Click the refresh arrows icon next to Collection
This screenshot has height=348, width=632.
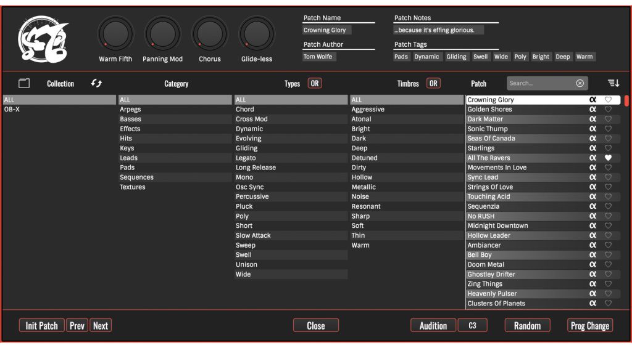pyautogui.click(x=96, y=83)
